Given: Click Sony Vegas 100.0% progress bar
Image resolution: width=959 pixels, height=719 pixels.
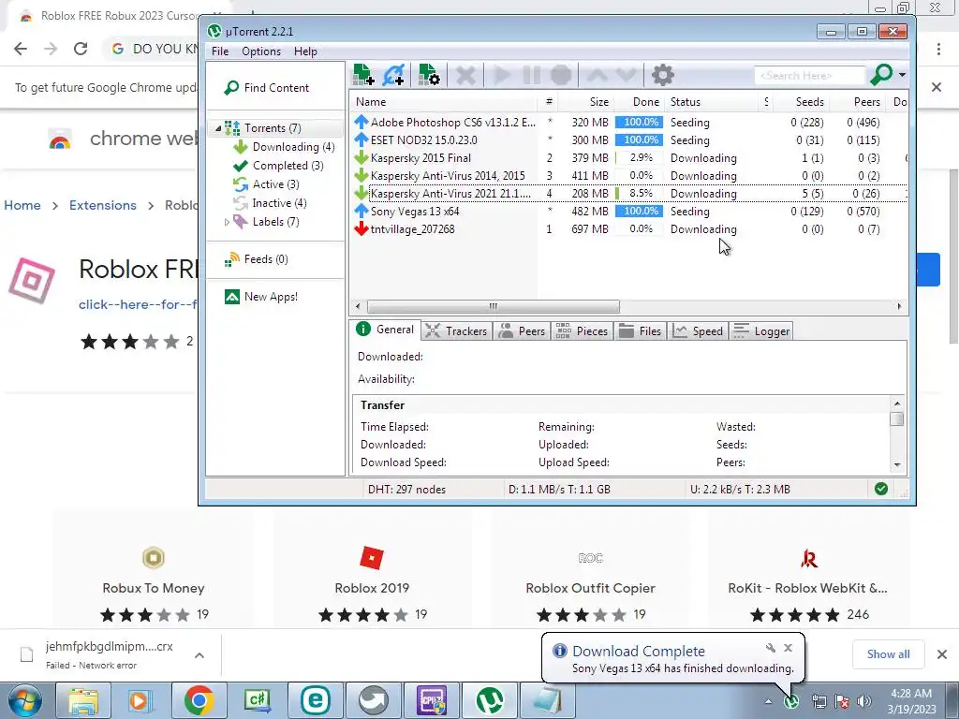Looking at the screenshot, I should tap(639, 211).
